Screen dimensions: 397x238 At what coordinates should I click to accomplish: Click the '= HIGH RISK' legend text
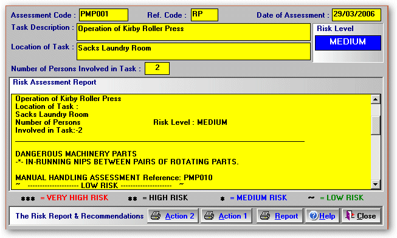click(x=165, y=198)
